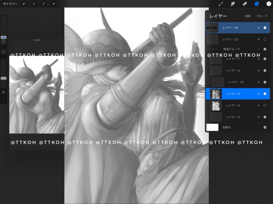Hide レイヤー 5 using its checkbox
The image size is (273, 204).
[265, 71]
